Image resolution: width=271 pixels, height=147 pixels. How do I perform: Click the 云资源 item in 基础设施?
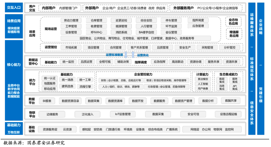coord(67,129)
